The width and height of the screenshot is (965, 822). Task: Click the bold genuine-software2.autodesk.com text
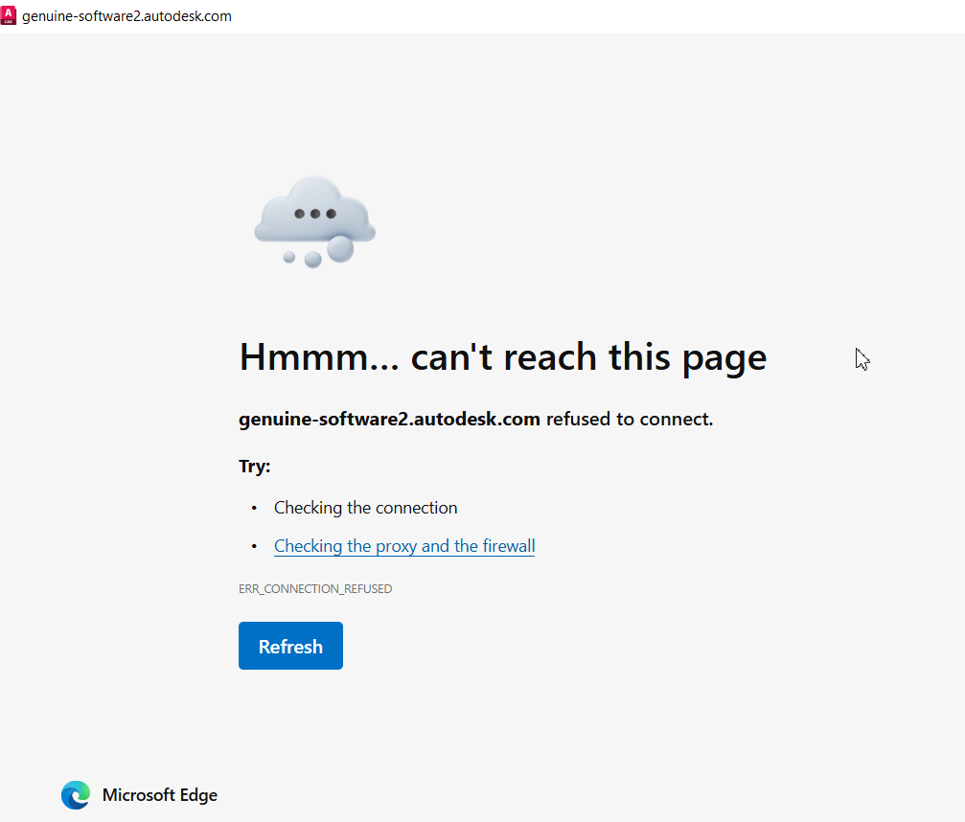point(389,419)
